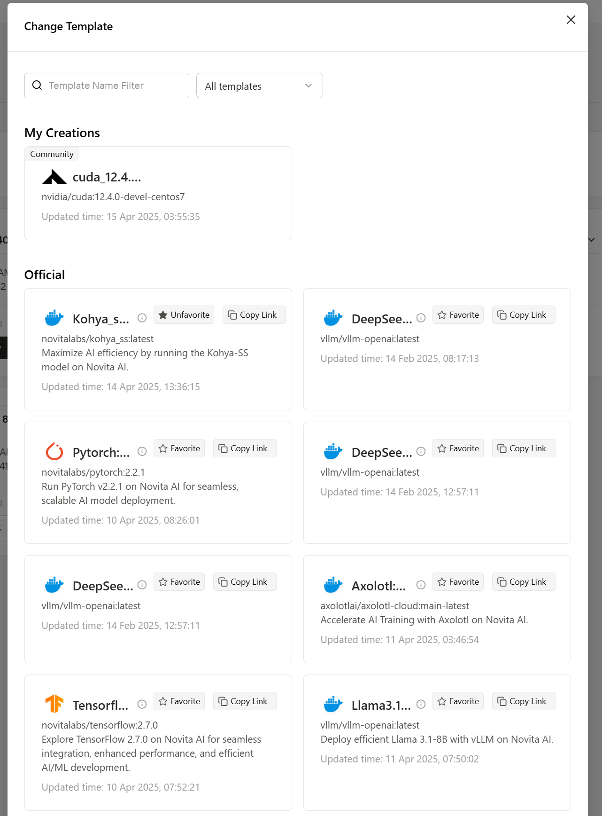Viewport: 602px width, 816px height.
Task: Expand chevron in the background page at right edge
Action: point(592,240)
